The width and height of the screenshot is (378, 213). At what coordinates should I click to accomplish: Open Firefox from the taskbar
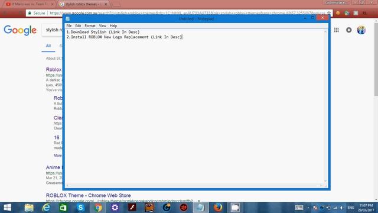(x=218, y=208)
